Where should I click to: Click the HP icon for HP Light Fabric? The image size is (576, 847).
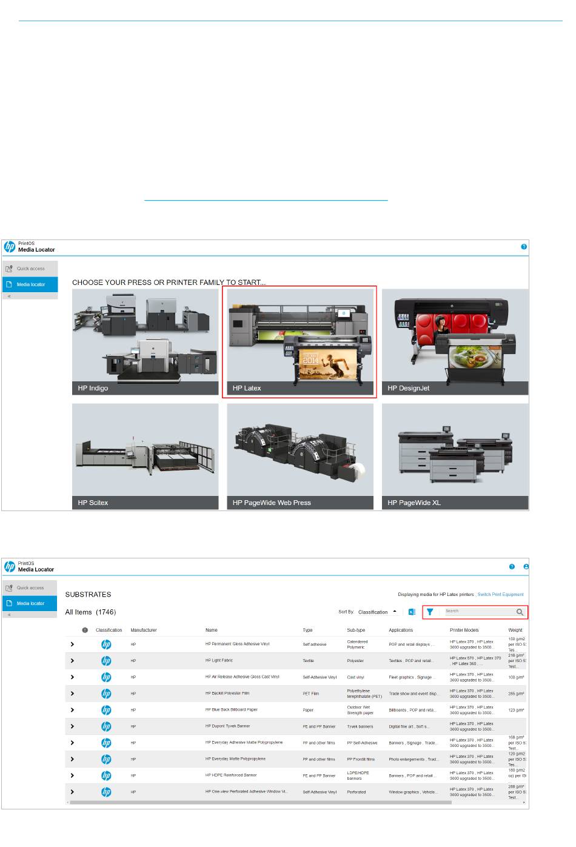(x=106, y=661)
